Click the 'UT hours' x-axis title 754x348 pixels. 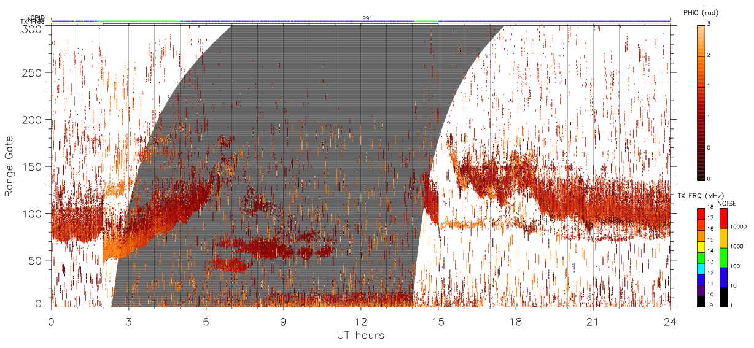tap(360, 335)
